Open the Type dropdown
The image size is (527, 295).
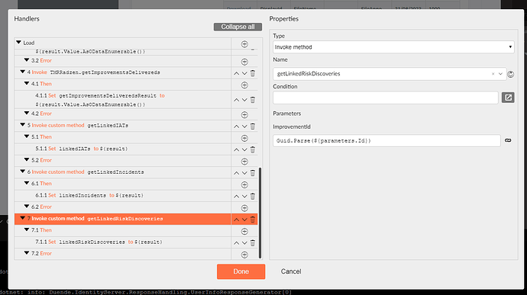click(393, 47)
